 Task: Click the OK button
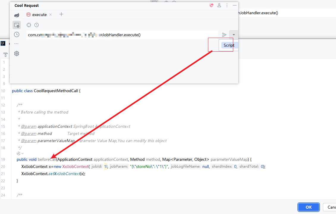coord(309,207)
